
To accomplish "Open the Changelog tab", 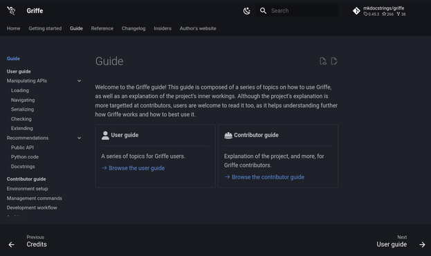I will 134,28.
